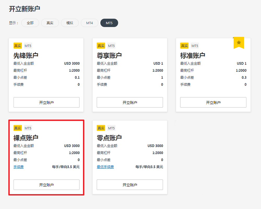Click 开立账户 on the 零点账户 card

130,185
